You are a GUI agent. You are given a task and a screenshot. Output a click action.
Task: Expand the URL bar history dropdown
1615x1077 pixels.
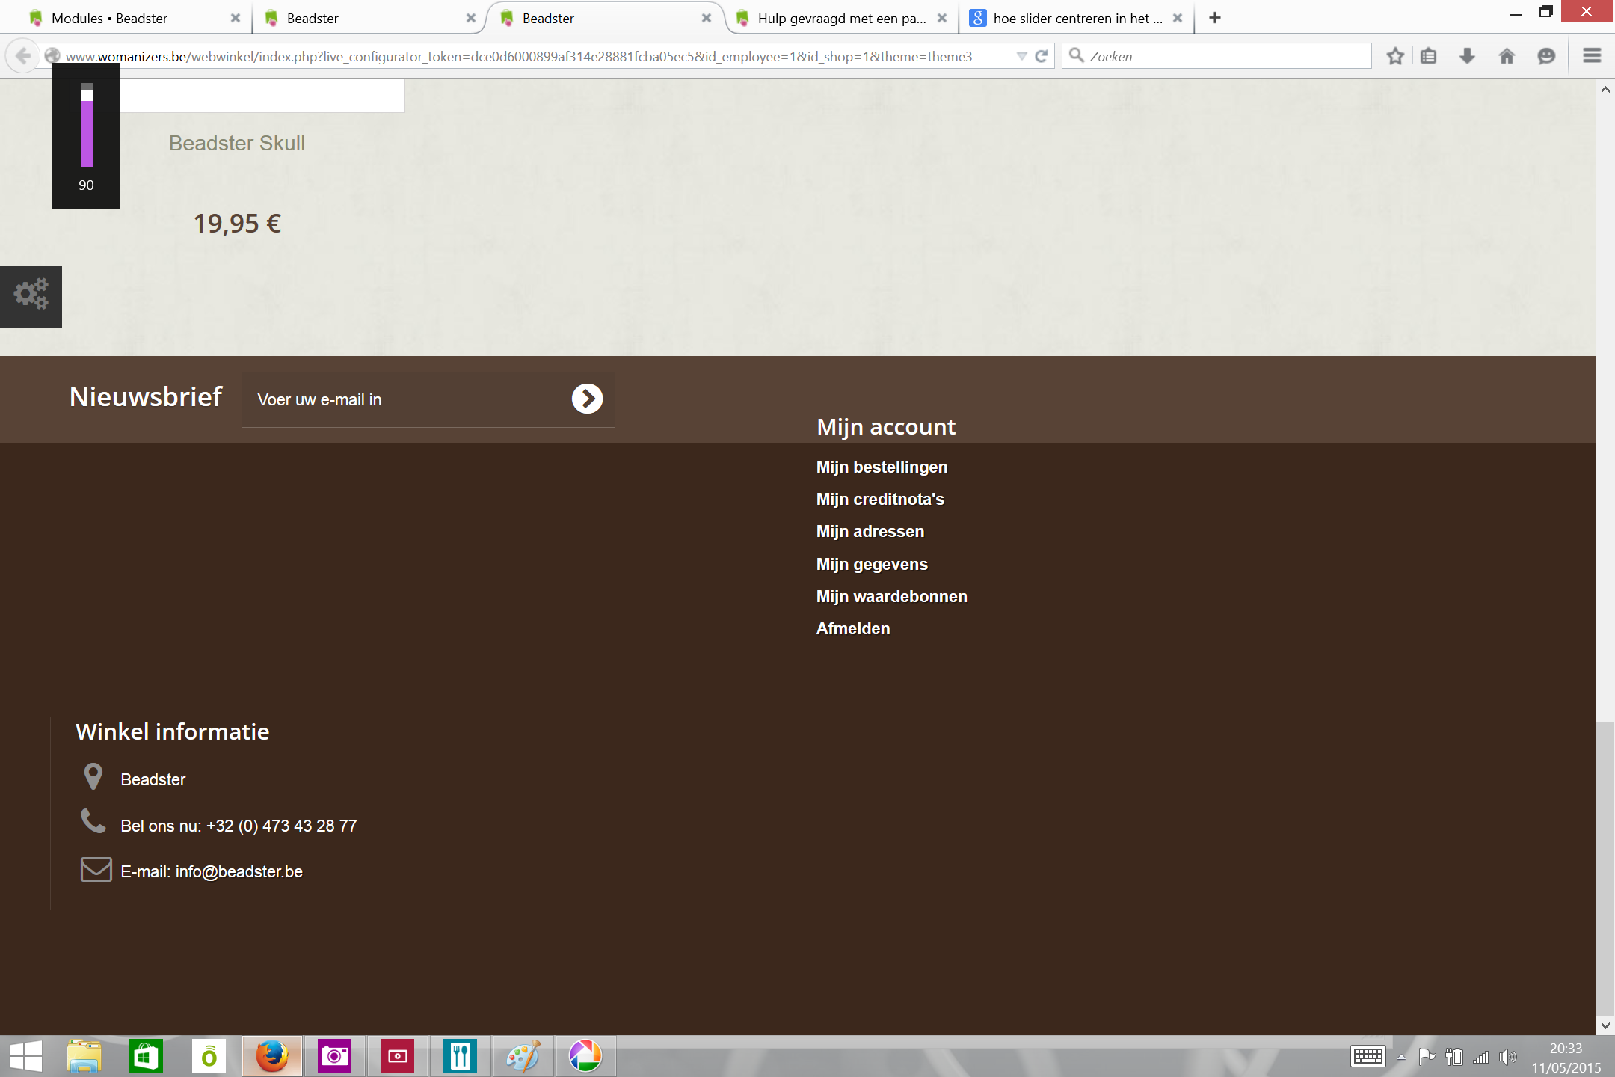[x=1021, y=56]
